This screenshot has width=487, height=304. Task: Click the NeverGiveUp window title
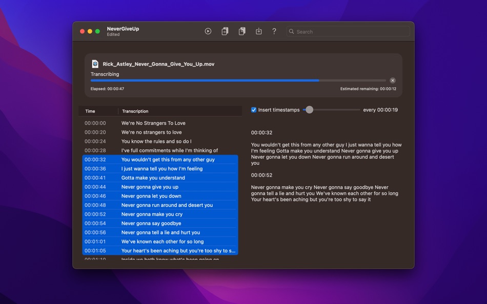(x=123, y=29)
